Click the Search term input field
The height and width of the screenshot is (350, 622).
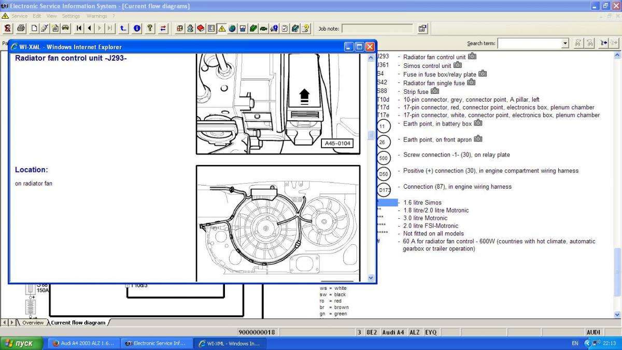tap(529, 44)
